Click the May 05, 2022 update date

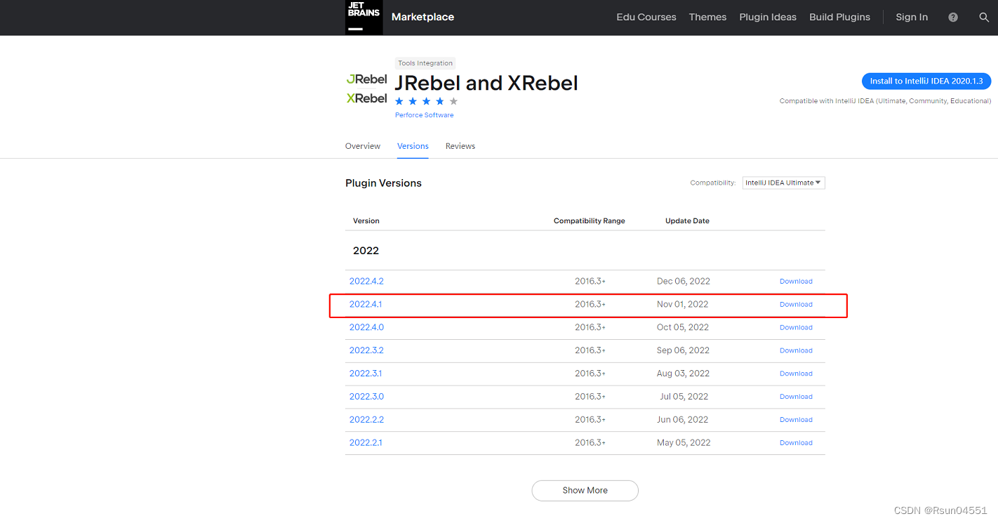pos(684,443)
